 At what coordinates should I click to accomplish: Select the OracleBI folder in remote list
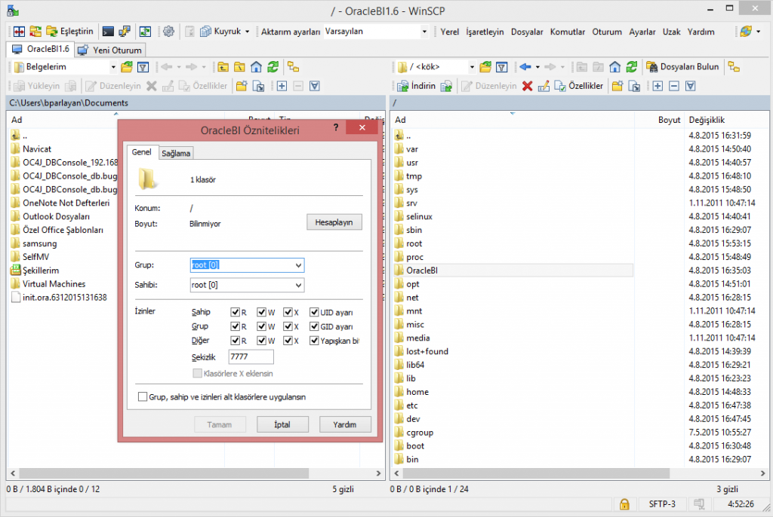click(x=513, y=271)
